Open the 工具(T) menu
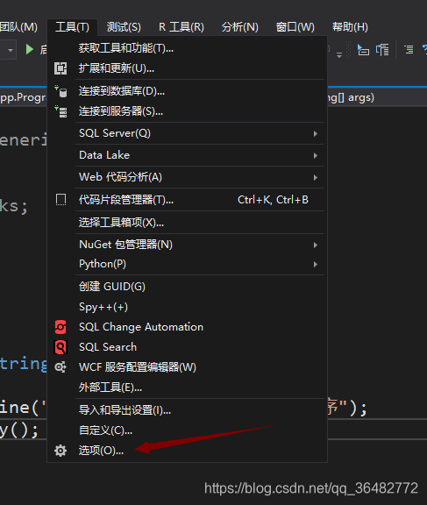 point(72,27)
